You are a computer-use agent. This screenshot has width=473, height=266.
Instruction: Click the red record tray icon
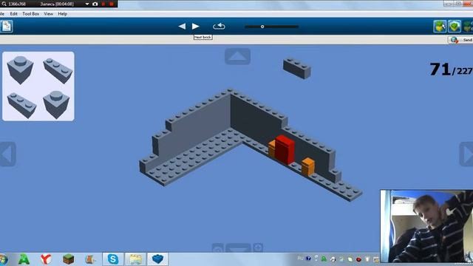(x=358, y=259)
